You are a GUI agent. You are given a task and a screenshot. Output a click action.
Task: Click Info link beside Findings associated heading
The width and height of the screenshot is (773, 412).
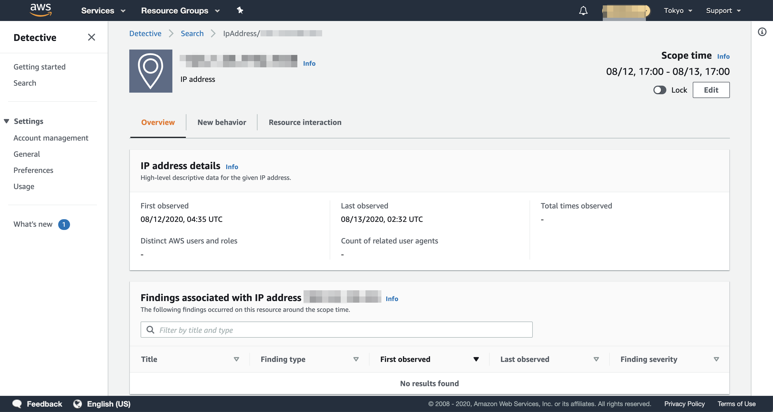392,299
